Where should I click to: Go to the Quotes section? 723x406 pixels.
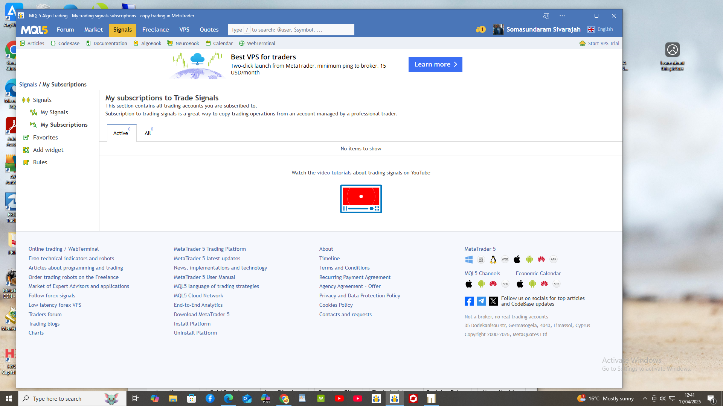pos(209,30)
